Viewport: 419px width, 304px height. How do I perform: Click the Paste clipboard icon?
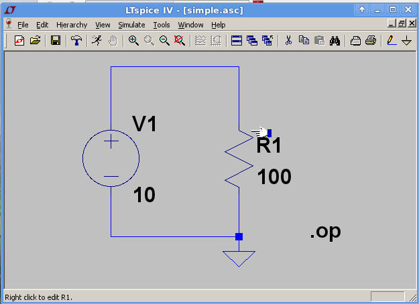(x=319, y=41)
